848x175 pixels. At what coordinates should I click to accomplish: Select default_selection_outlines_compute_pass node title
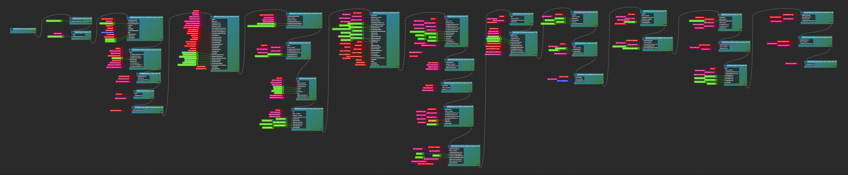click(735, 42)
